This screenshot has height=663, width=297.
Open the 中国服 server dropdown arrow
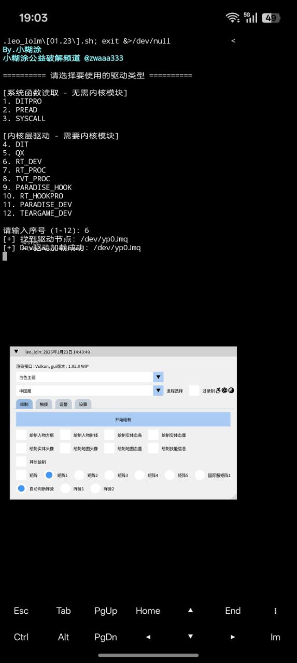point(158,391)
